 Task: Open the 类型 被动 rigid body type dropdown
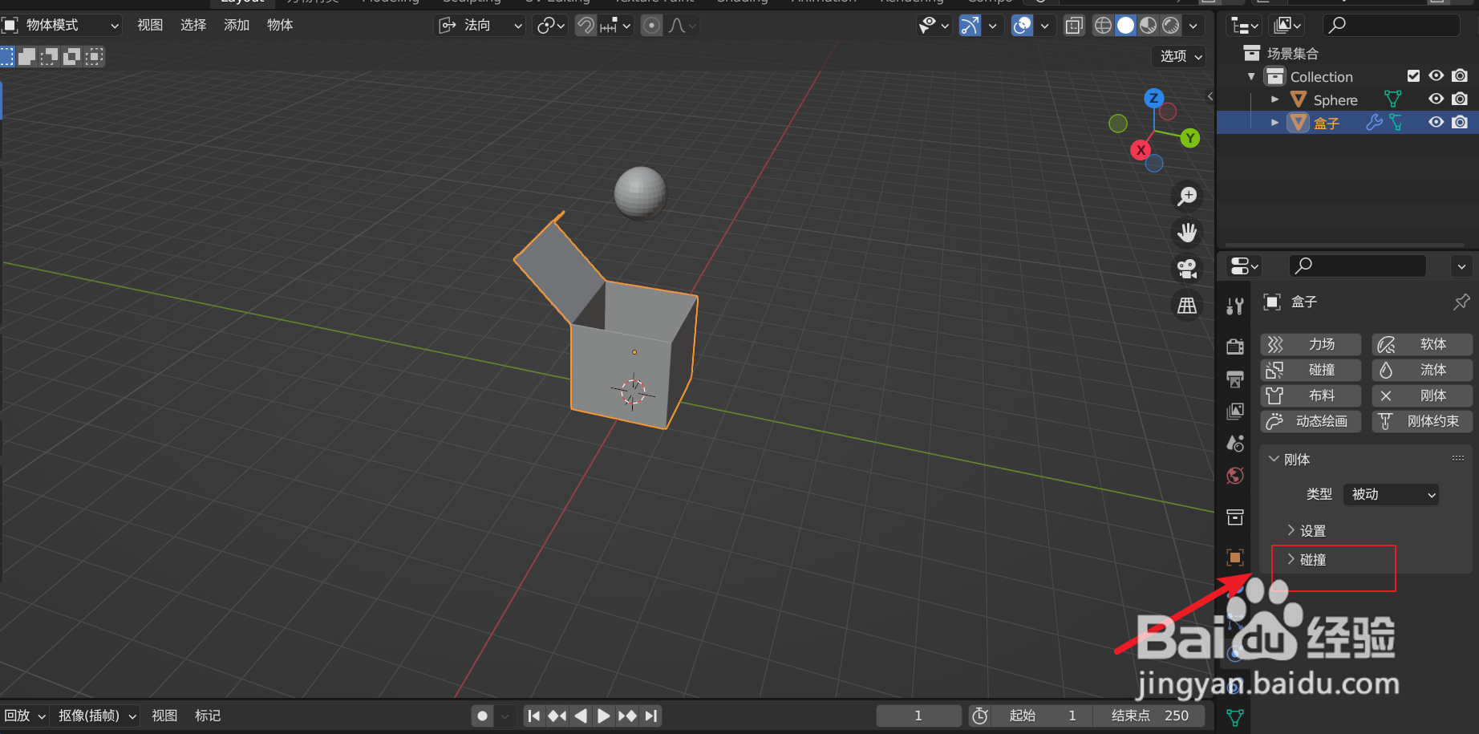click(x=1391, y=494)
